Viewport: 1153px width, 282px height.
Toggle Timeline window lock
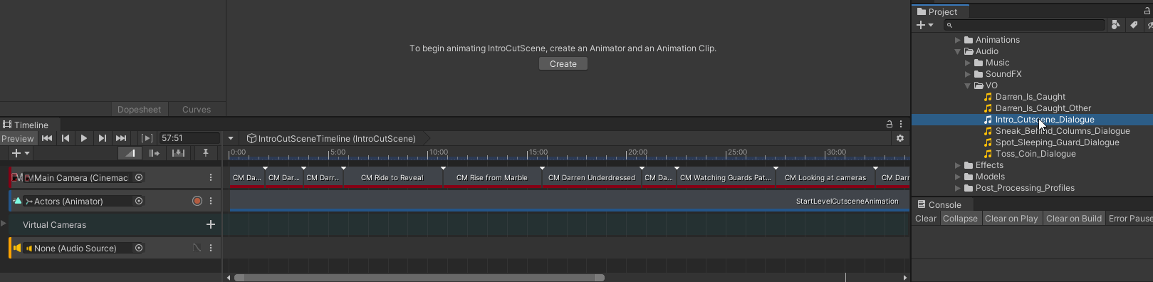tap(889, 124)
